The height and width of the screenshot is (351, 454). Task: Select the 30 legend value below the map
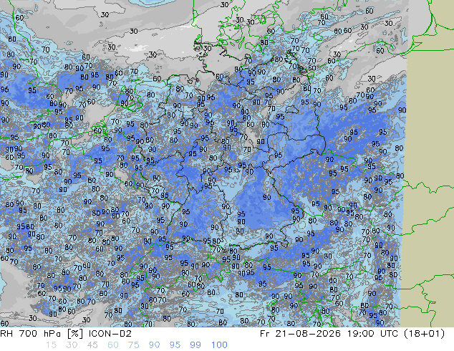72,345
